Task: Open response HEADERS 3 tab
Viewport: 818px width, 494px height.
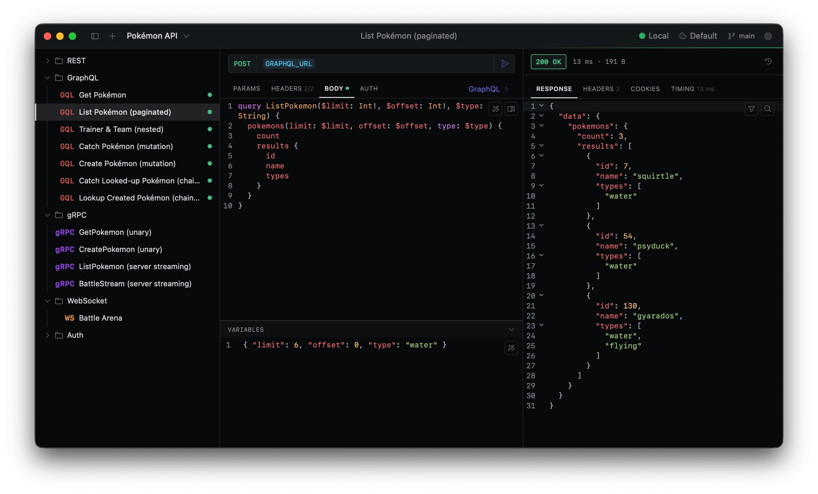Action: point(601,89)
